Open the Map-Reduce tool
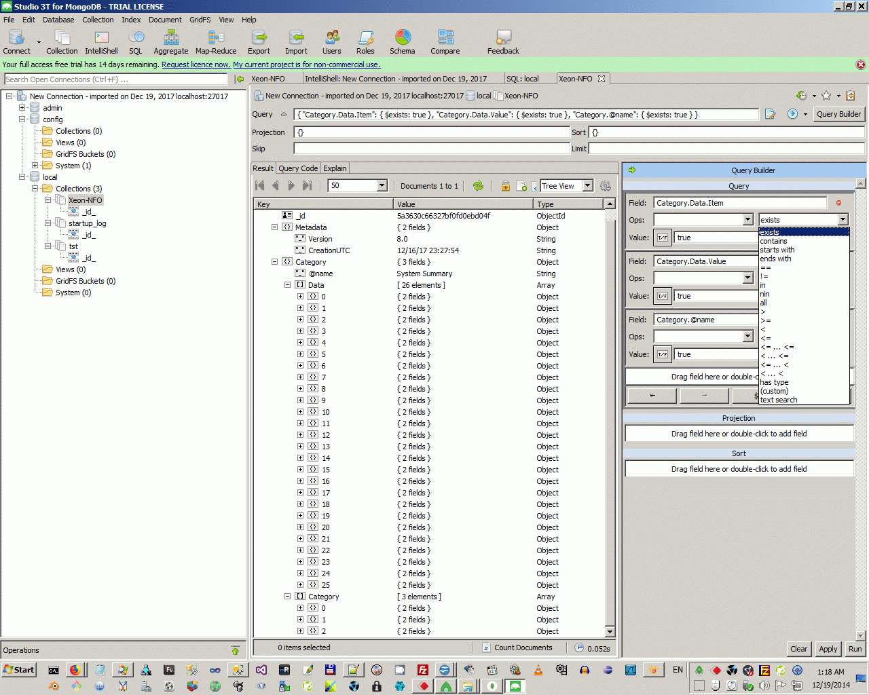 (x=216, y=42)
